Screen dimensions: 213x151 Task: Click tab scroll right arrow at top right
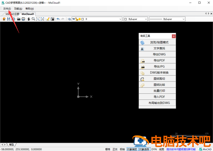point(208,13)
